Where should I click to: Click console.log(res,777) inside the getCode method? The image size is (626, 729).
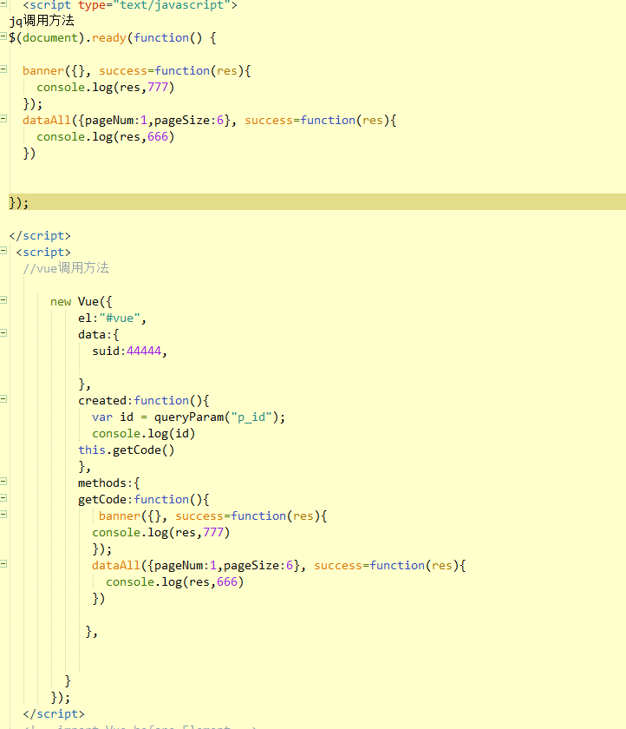pyautogui.click(x=161, y=532)
